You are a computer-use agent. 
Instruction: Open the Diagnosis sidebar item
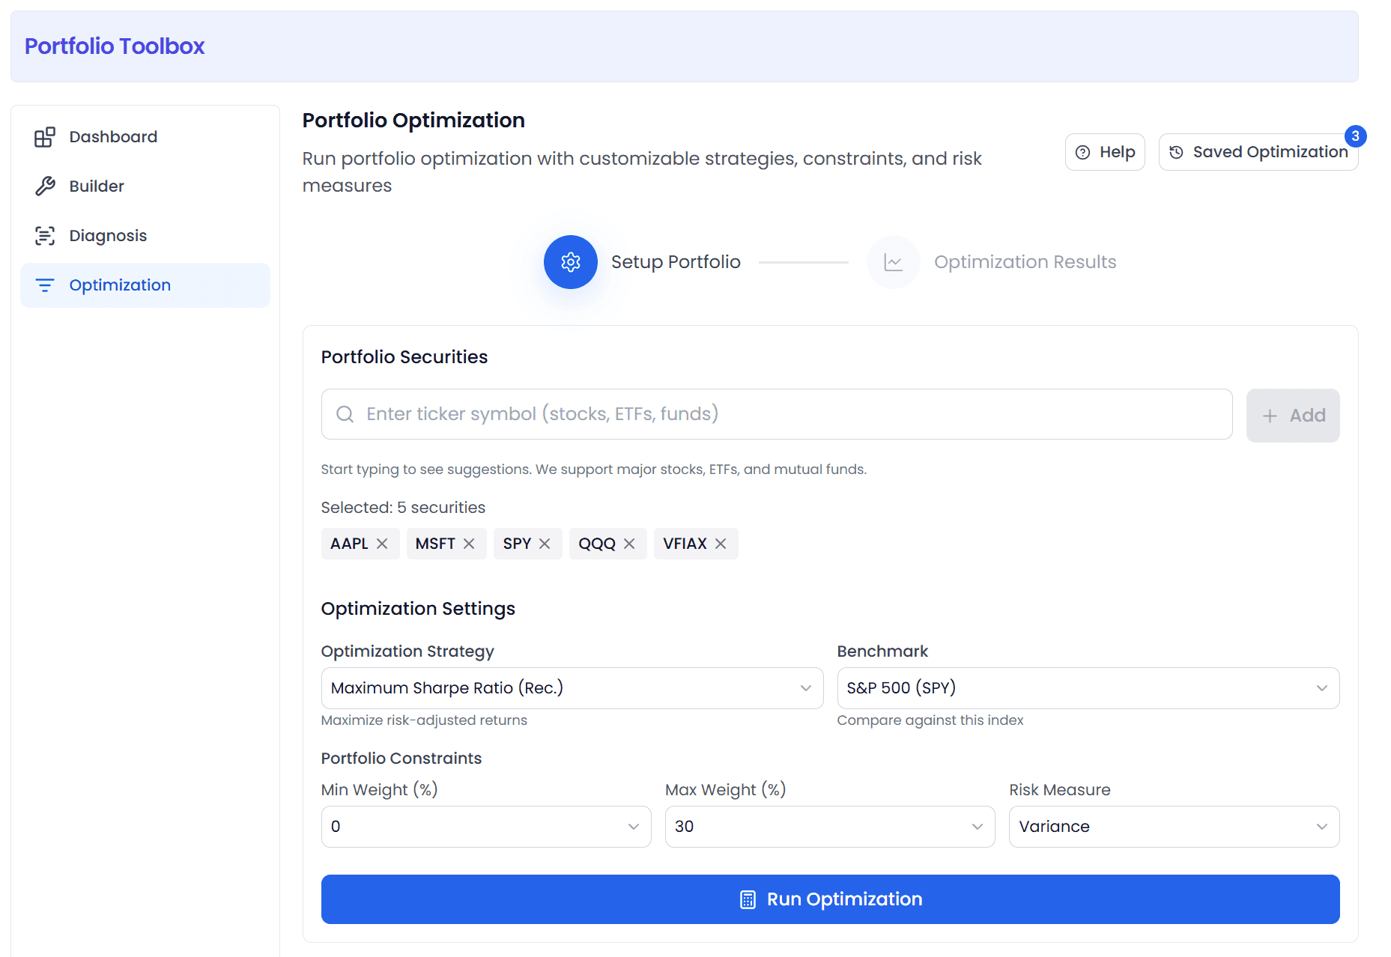coord(145,236)
